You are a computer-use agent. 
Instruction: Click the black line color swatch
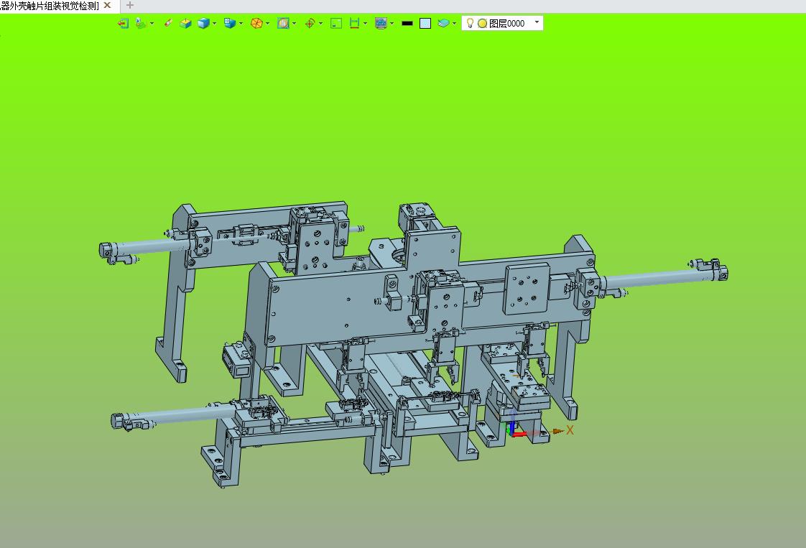click(x=407, y=23)
